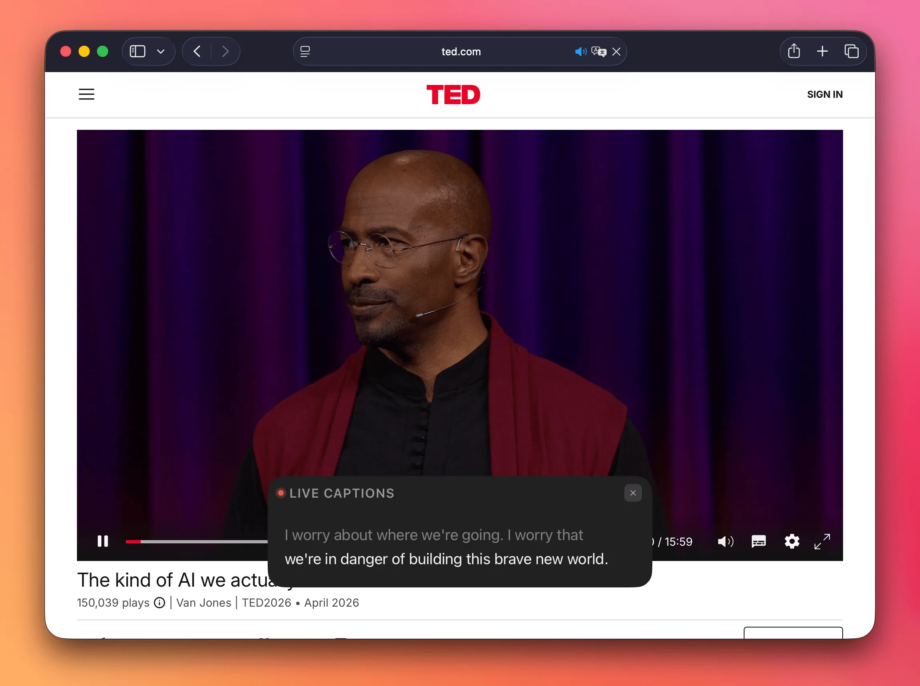Screen dimensions: 920x686
Task: Open the TED hamburger menu
Action: pyautogui.click(x=87, y=94)
